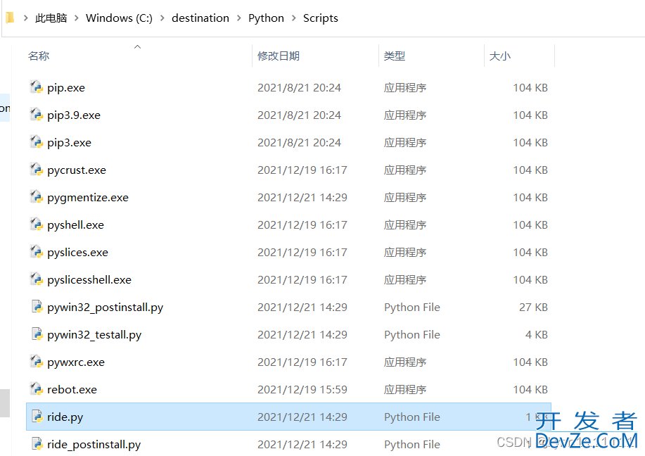Click the folder icon in address bar
Screen dimensions: 645x456
point(11,18)
